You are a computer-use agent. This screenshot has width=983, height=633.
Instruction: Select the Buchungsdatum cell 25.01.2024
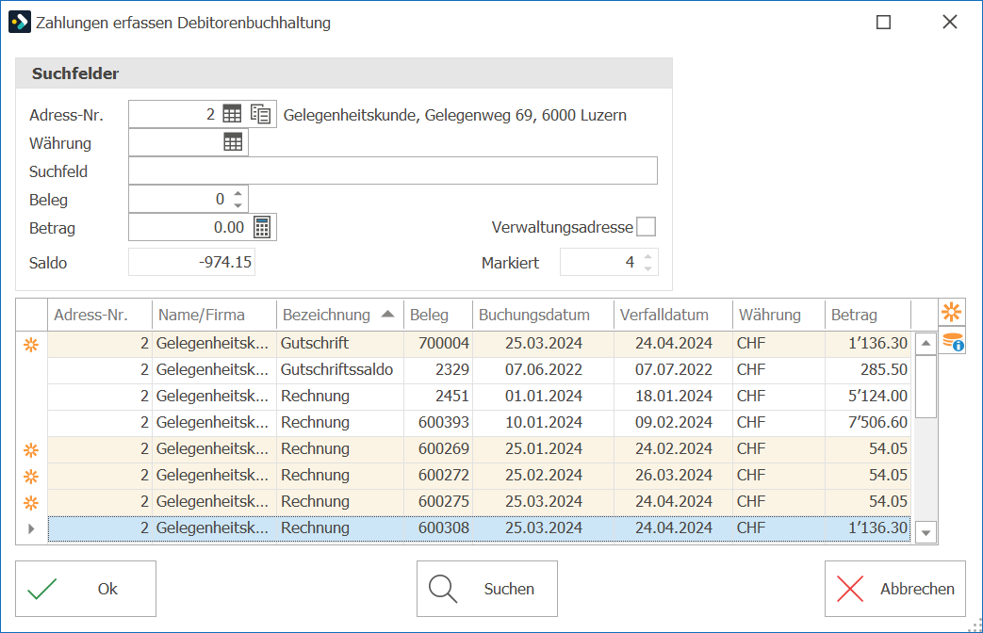[544, 448]
